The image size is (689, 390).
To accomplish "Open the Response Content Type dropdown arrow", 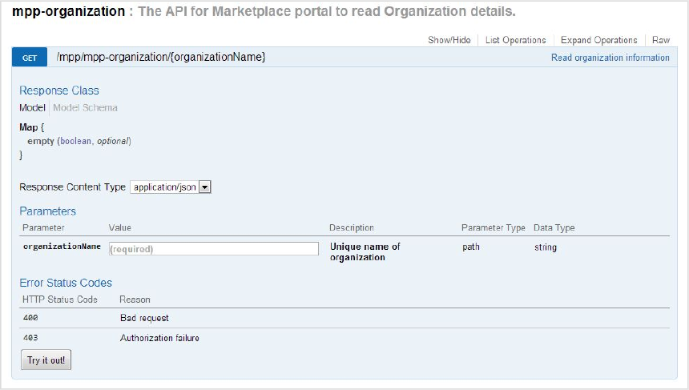I will coord(205,187).
